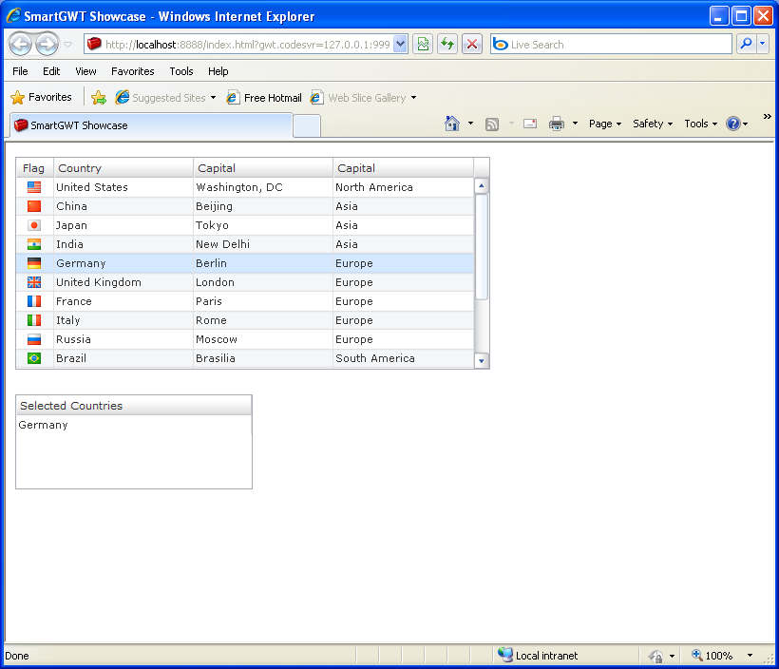Open the File menu
Viewport: 779px width, 669px height.
pyautogui.click(x=20, y=71)
